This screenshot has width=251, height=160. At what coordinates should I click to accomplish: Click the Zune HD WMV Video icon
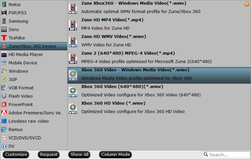(73, 42)
